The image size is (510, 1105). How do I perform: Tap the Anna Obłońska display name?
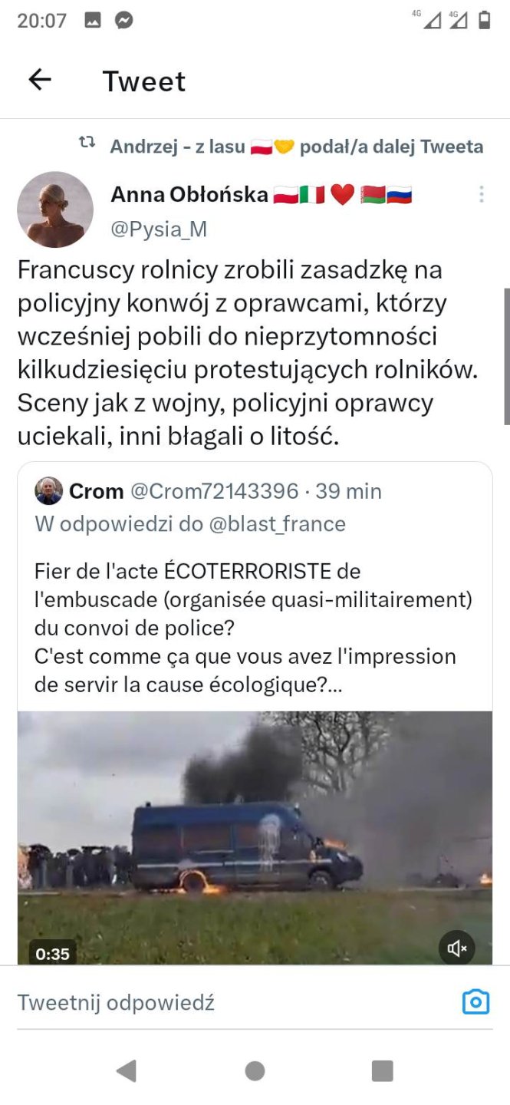(x=189, y=195)
